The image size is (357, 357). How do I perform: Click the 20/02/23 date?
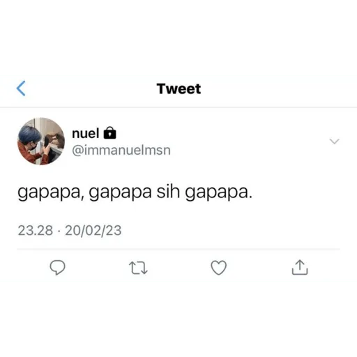click(93, 231)
